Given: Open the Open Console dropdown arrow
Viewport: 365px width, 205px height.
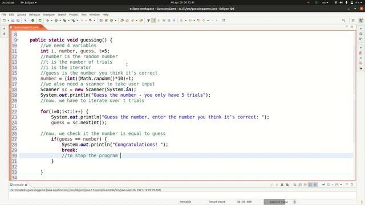Looking at the screenshot, I should tap(341, 184).
